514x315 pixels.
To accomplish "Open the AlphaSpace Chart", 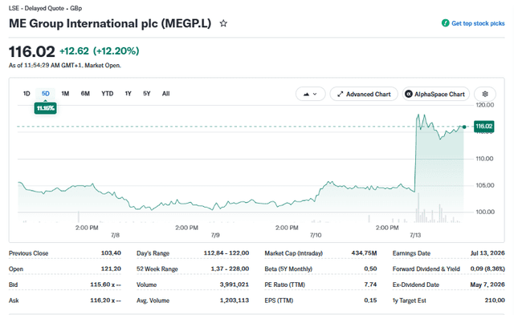I will click(x=435, y=95).
